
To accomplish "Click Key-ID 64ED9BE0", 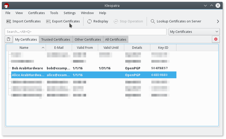I will tap(159, 75).
